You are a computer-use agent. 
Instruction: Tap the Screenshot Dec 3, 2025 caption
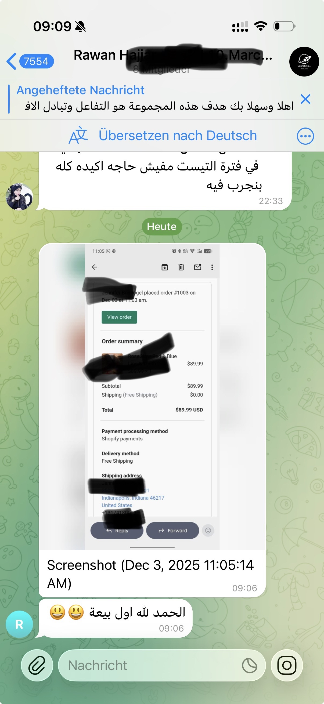150,574
